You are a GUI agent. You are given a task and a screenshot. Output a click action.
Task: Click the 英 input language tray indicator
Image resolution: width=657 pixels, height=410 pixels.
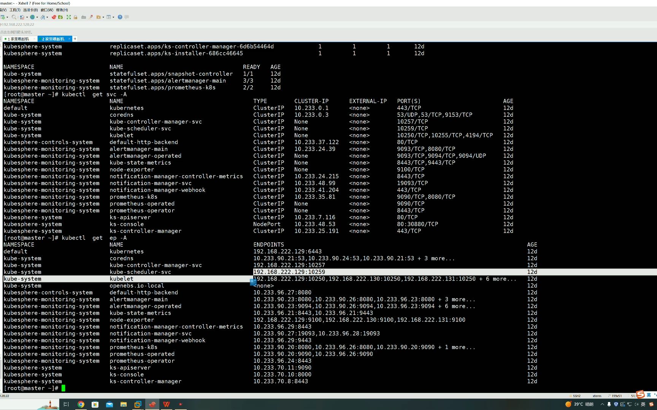pyautogui.click(x=643, y=404)
